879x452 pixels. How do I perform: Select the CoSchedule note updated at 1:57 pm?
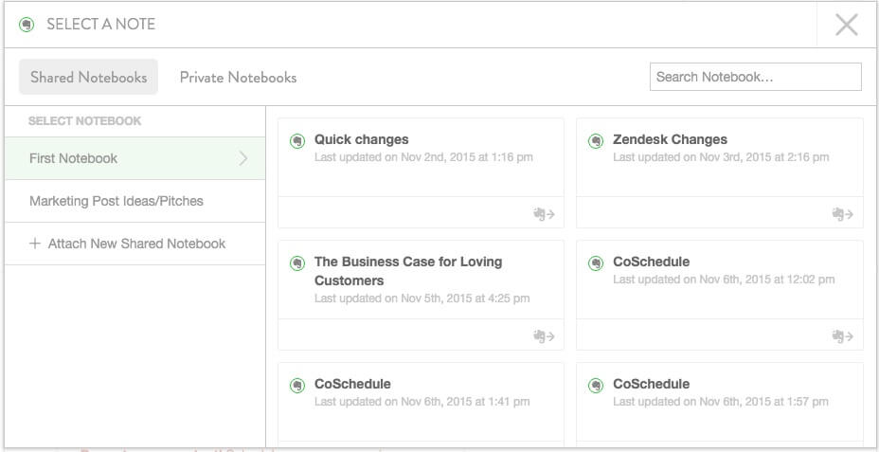coord(720,405)
